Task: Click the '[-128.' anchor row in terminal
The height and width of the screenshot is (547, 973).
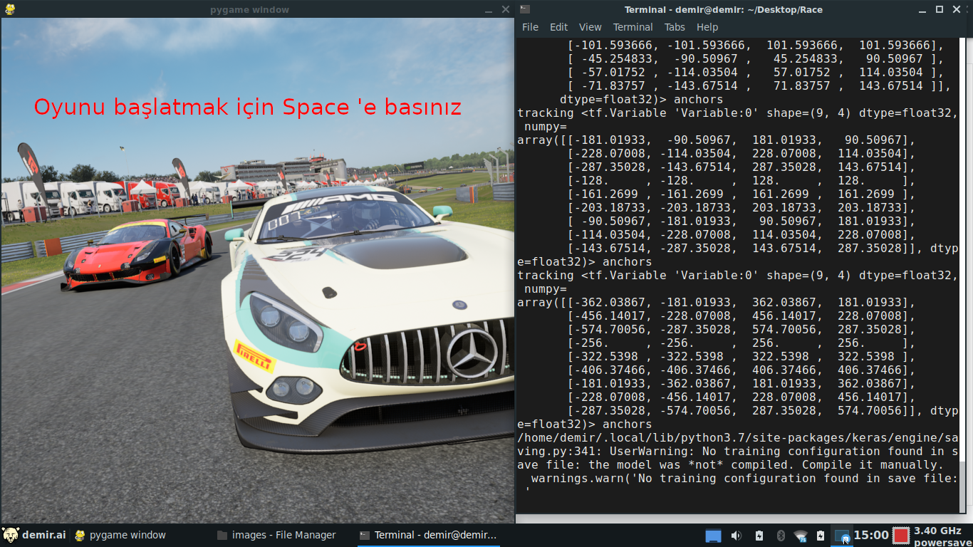Action: click(741, 180)
